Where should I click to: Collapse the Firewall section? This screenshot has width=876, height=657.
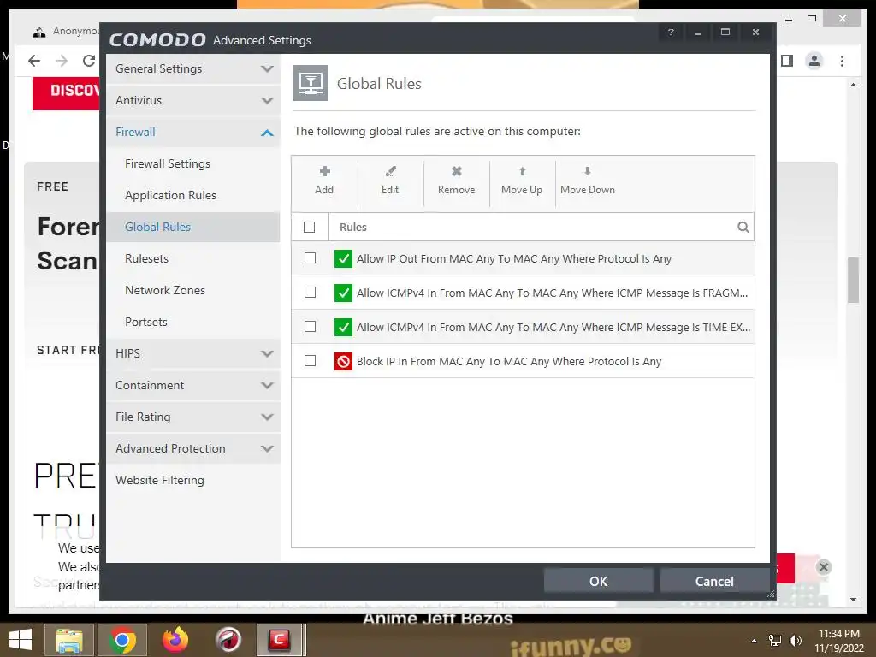[193, 133]
